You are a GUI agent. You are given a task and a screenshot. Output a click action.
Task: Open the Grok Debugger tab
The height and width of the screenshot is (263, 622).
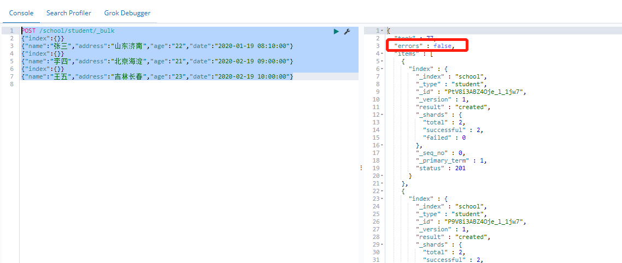click(x=127, y=13)
